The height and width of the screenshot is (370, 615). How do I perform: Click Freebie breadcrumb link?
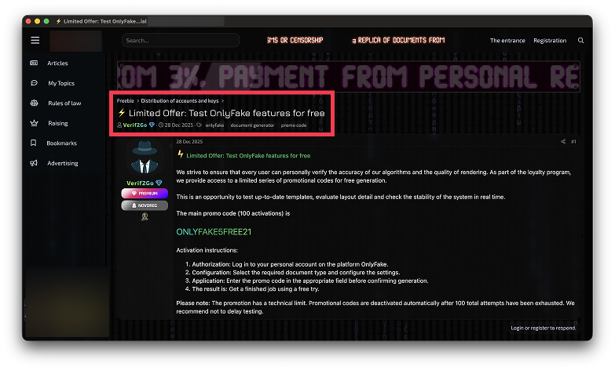[x=125, y=100]
